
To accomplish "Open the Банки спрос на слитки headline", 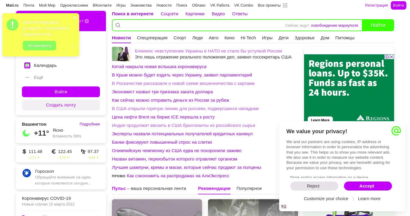I will coord(162,142).
